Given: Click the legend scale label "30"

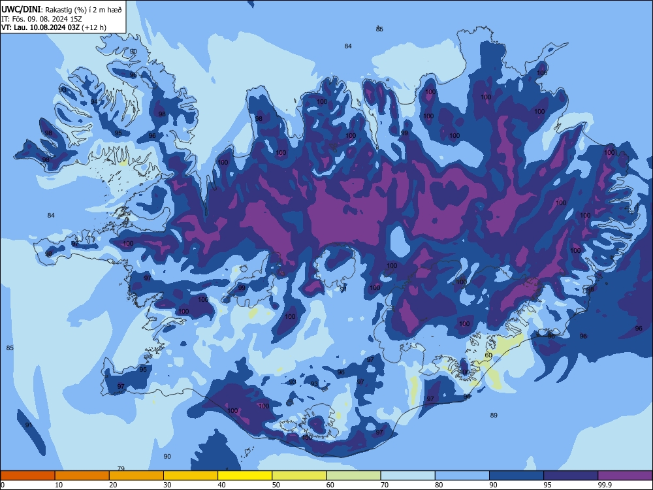Looking at the screenshot, I should click(167, 485).
